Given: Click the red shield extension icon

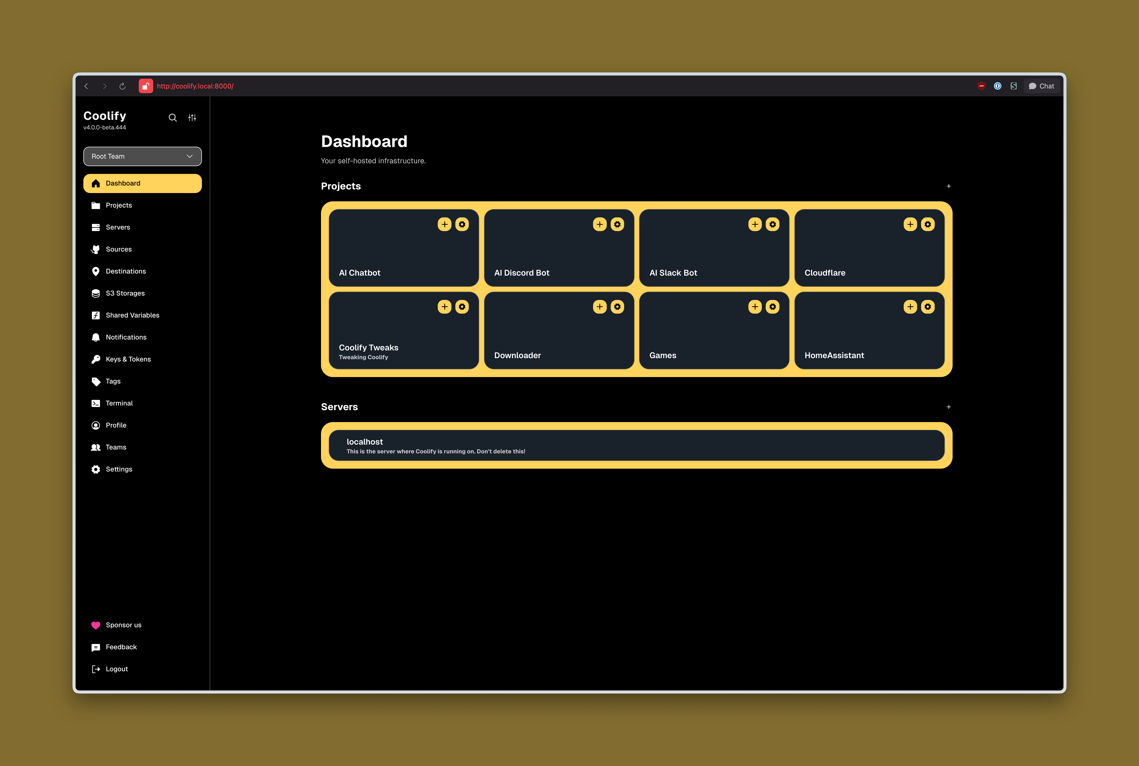Looking at the screenshot, I should pyautogui.click(x=981, y=86).
